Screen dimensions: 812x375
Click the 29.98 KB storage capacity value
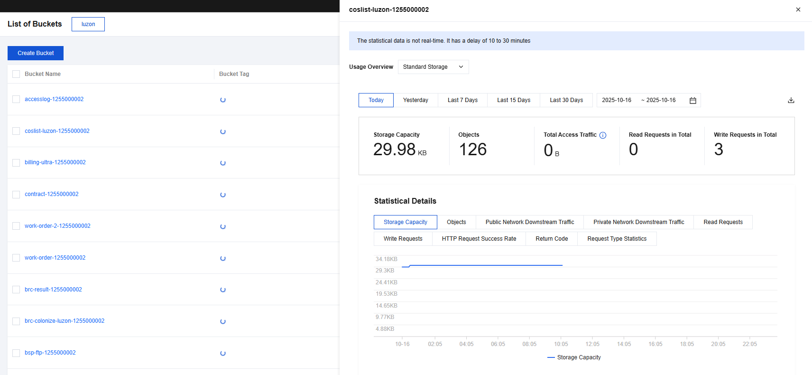click(400, 150)
